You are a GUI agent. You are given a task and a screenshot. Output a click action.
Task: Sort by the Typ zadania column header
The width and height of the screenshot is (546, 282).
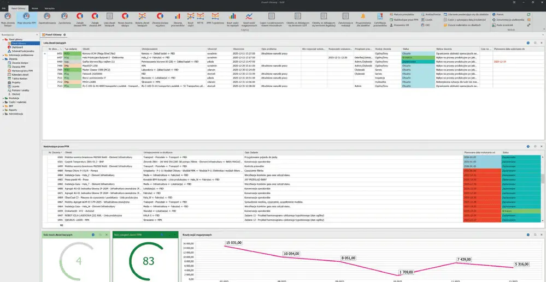click(x=71, y=49)
